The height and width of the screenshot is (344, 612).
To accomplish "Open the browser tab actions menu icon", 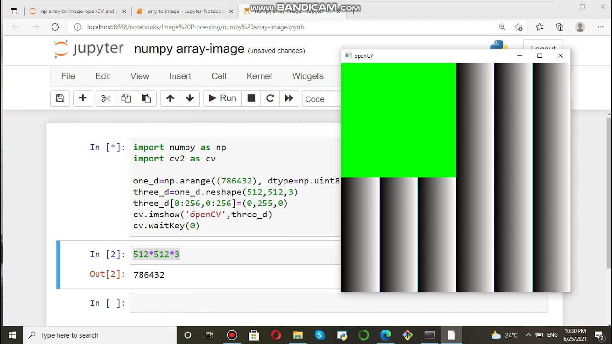I will coord(14,11).
